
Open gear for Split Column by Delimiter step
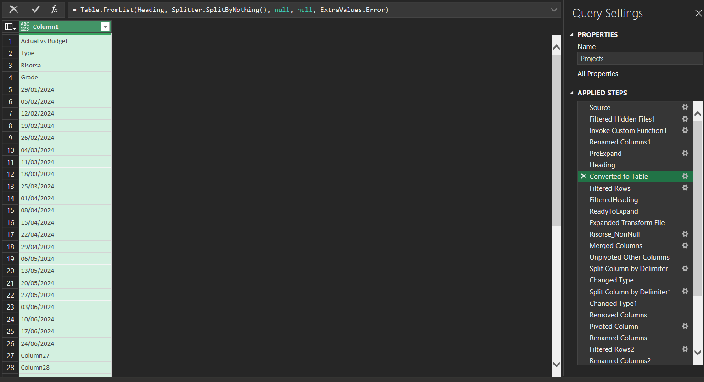tap(685, 268)
